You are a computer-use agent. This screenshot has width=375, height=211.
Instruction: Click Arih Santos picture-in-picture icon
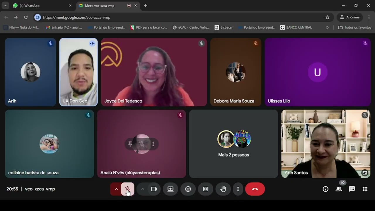365,173
